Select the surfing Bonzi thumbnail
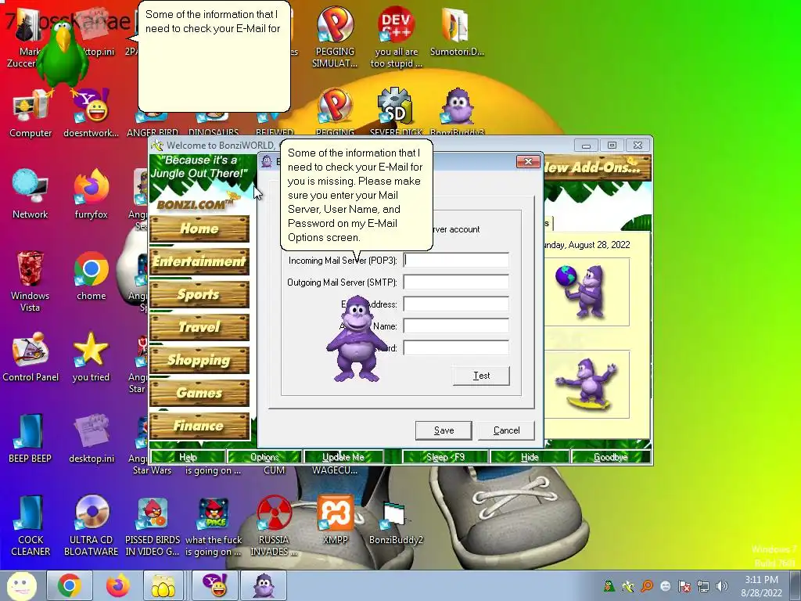This screenshot has height=601, width=801. pyautogui.click(x=587, y=384)
